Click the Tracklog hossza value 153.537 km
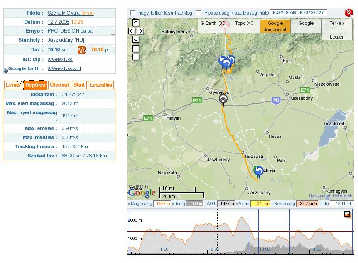 (x=75, y=146)
